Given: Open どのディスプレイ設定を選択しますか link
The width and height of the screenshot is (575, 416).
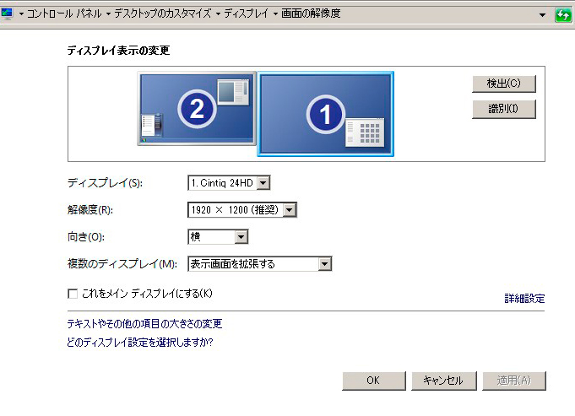Looking at the screenshot, I should [140, 343].
